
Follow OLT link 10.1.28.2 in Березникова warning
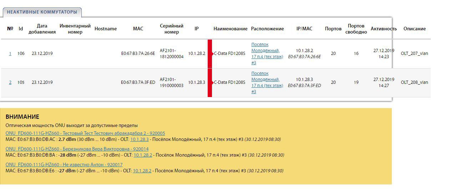143,155
